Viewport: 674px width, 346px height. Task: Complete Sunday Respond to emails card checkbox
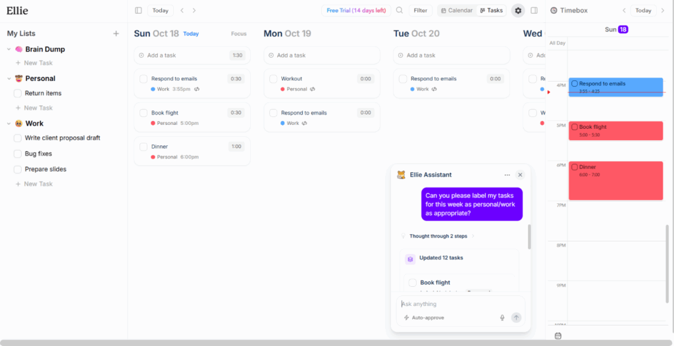coord(143,79)
